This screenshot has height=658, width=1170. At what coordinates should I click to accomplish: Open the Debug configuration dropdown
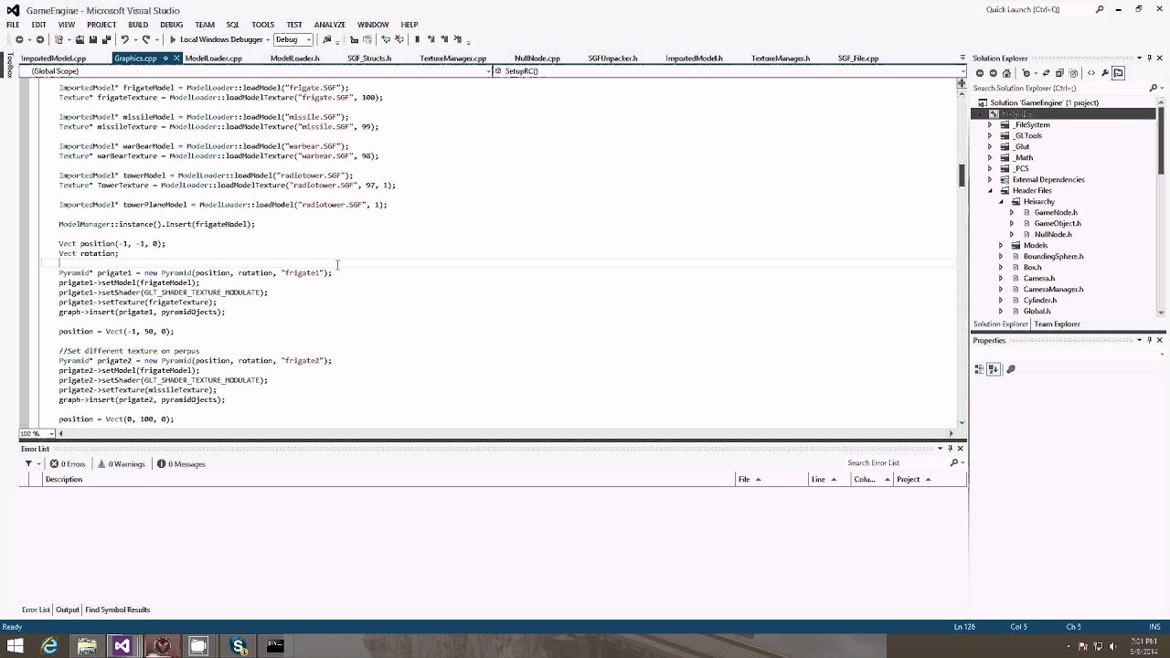(292, 39)
